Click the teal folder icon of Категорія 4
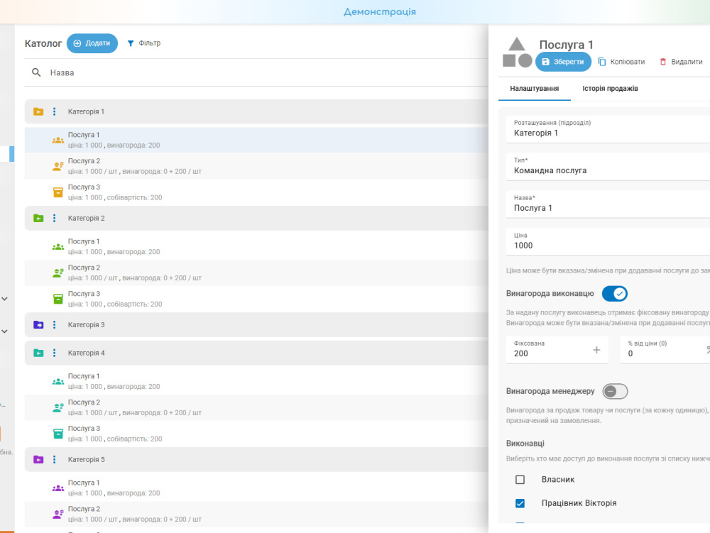Image resolution: width=710 pixels, height=533 pixels. pos(38,353)
